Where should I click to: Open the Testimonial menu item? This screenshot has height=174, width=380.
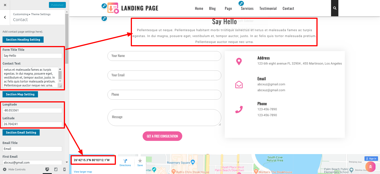click(x=268, y=8)
